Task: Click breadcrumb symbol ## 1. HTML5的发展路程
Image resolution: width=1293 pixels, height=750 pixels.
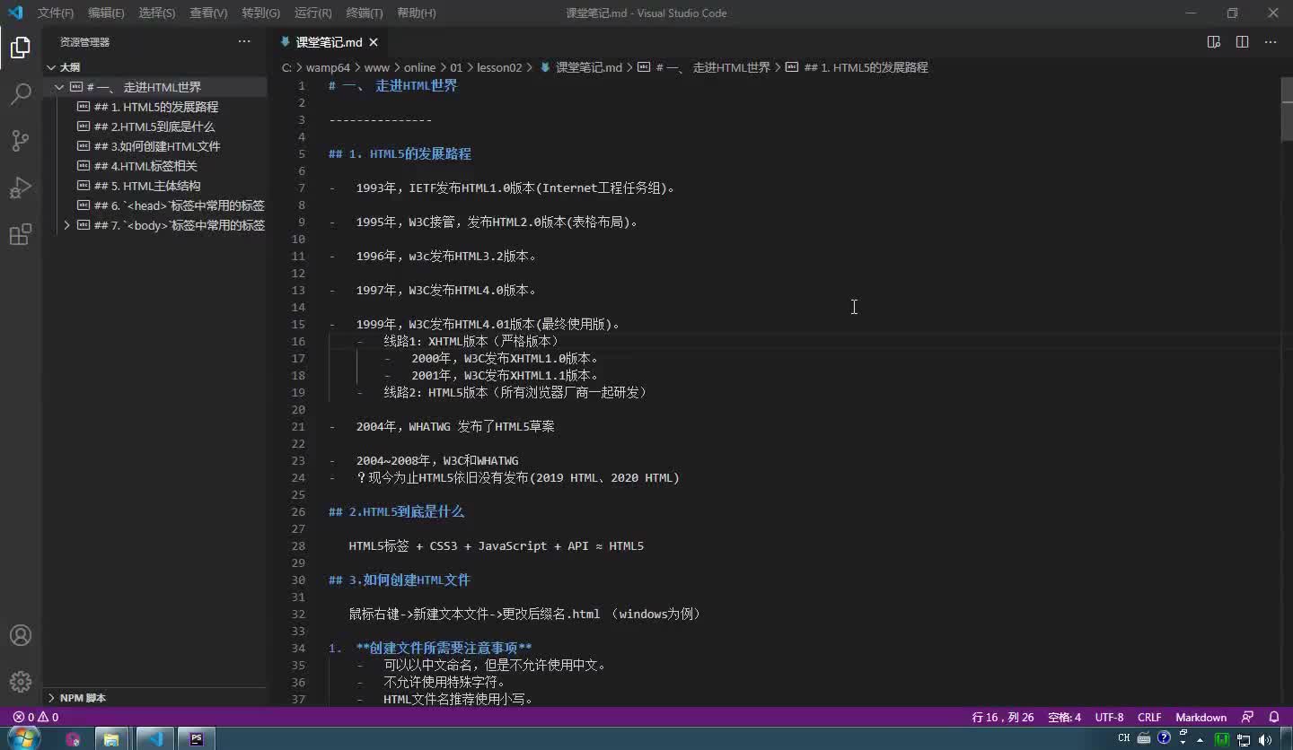Action: [865, 67]
